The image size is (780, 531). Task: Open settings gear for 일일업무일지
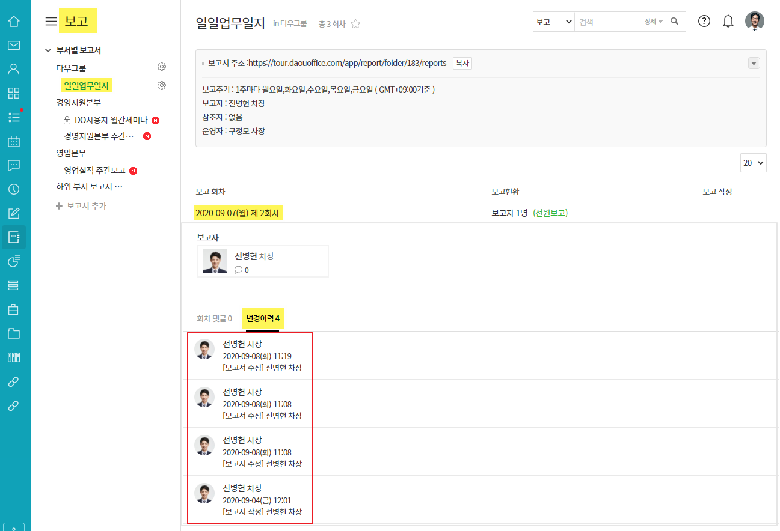point(161,85)
